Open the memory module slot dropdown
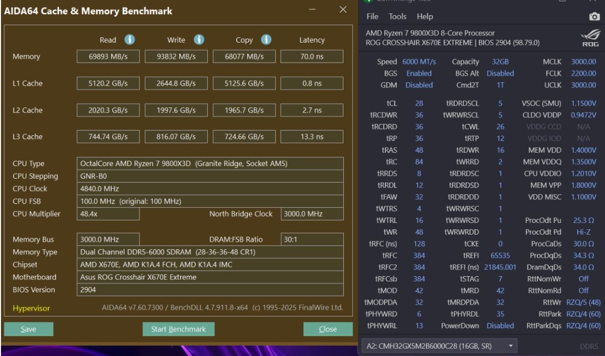 tap(439, 346)
